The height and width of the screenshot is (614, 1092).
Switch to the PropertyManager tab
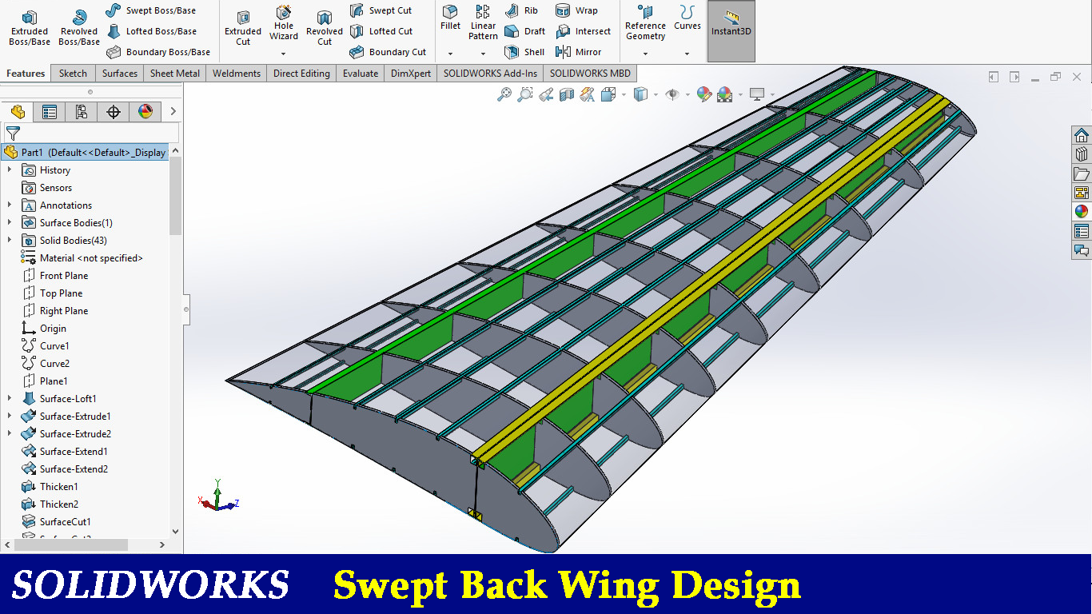click(50, 112)
